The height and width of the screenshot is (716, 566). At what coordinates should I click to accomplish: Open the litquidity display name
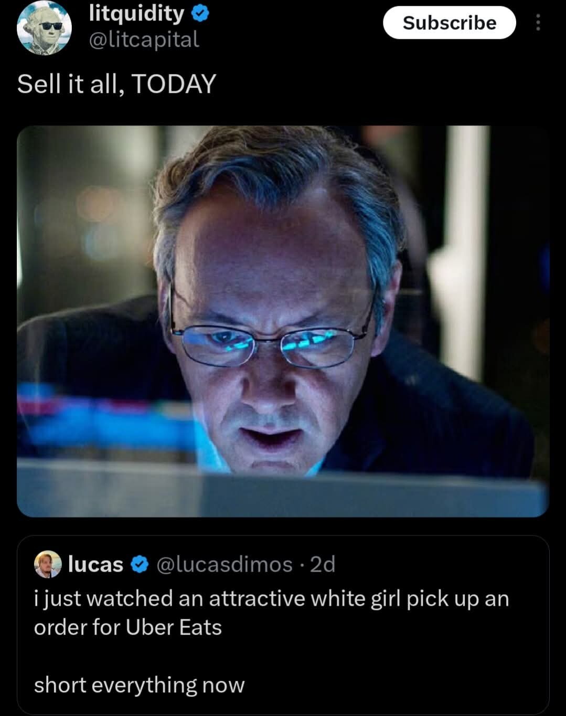point(136,14)
